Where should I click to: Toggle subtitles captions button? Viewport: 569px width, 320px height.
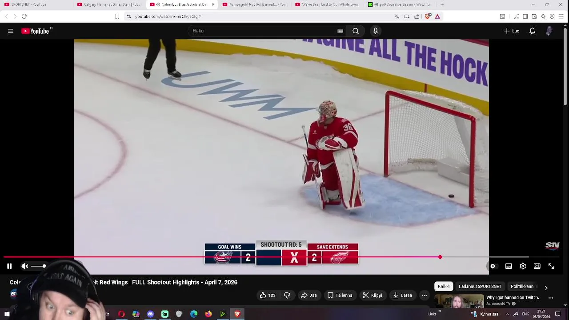[x=509, y=266]
